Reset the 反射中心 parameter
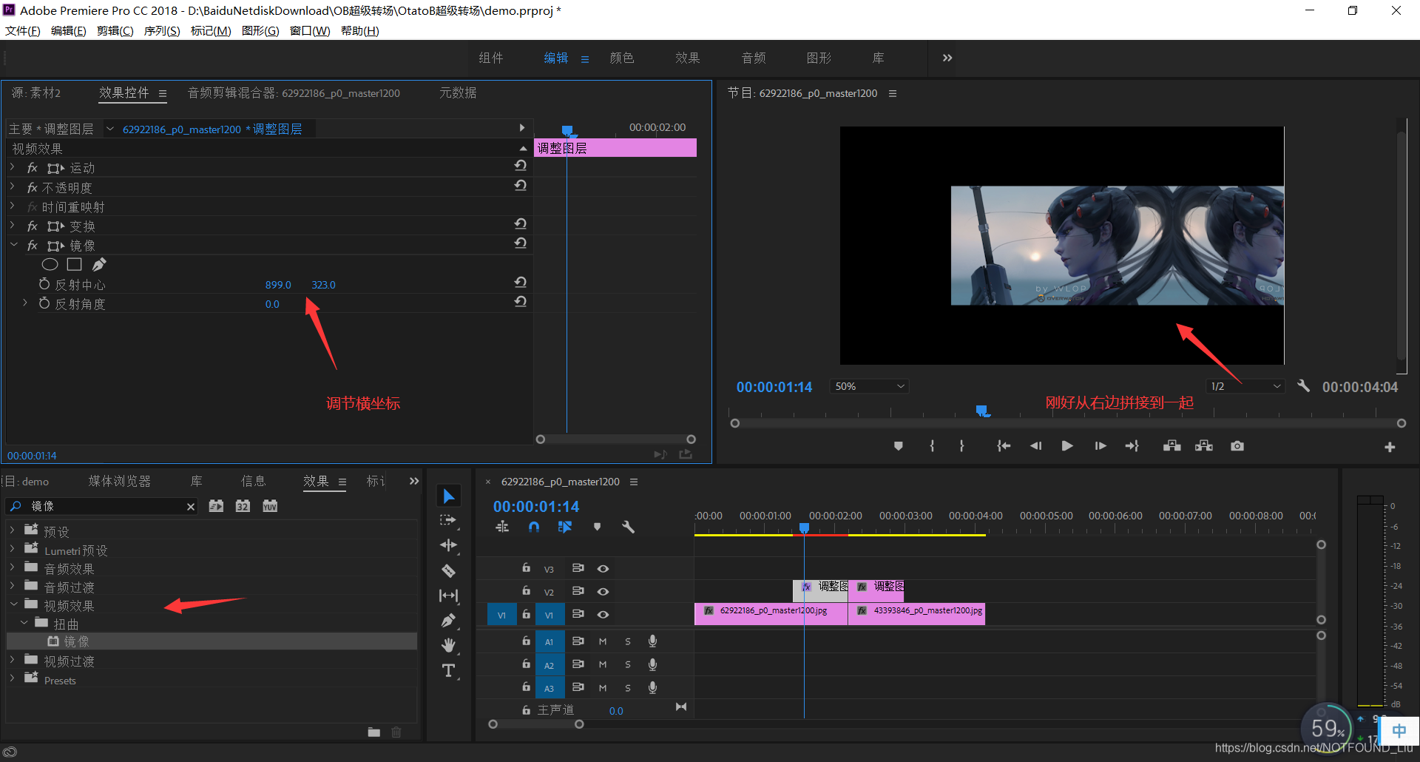This screenshot has height=762, width=1420. click(x=521, y=283)
